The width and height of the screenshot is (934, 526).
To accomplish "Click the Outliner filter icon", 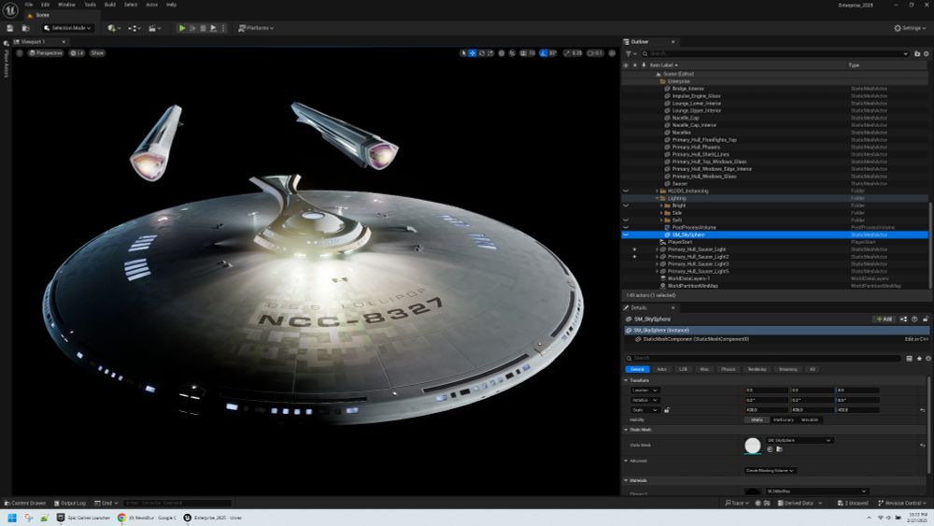I will coord(630,53).
